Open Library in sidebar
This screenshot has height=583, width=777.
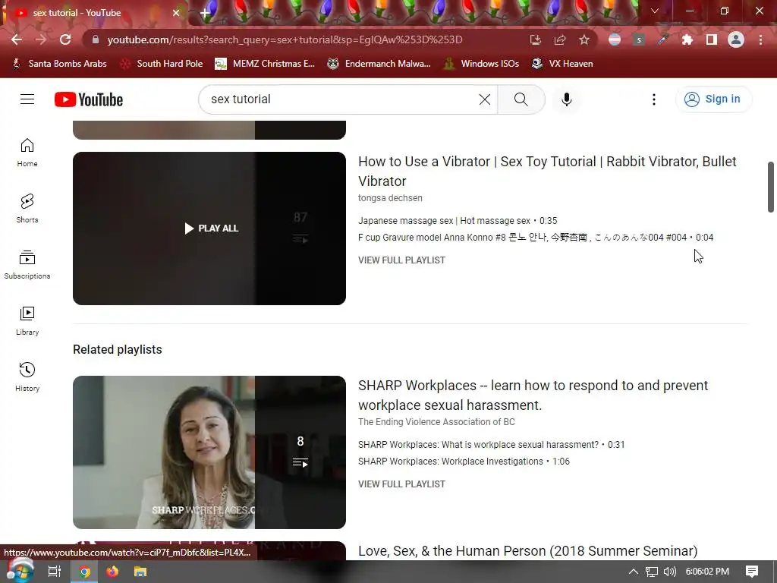pyautogui.click(x=27, y=321)
